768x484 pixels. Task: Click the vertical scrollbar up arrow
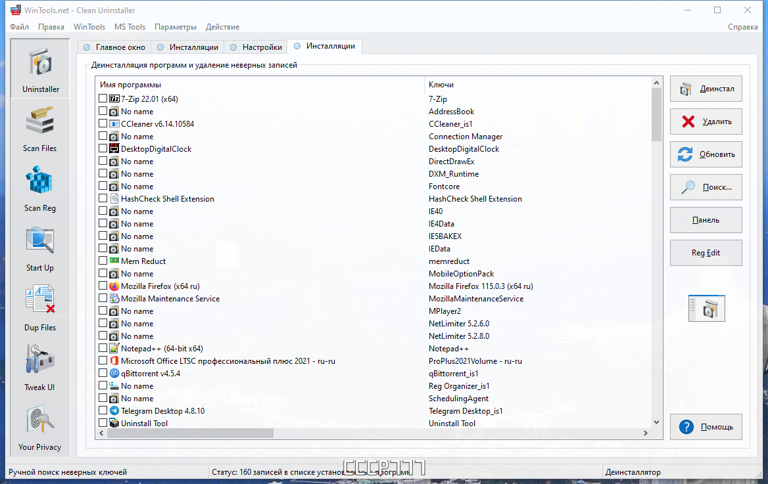pyautogui.click(x=656, y=83)
